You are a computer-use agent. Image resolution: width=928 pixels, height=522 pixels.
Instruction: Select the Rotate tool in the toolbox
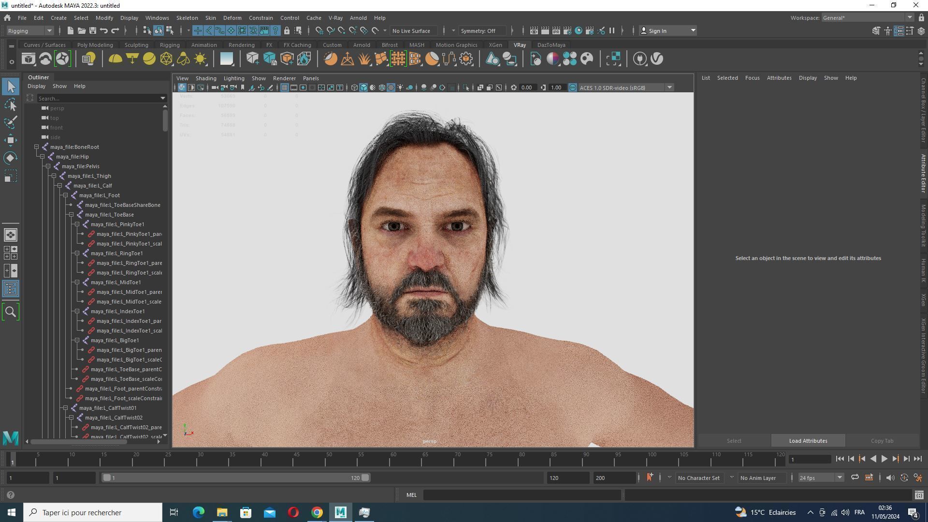tap(11, 158)
